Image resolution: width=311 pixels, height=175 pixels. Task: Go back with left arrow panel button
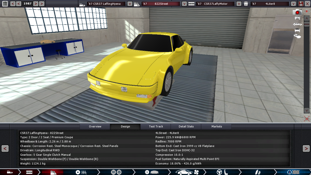5,148
